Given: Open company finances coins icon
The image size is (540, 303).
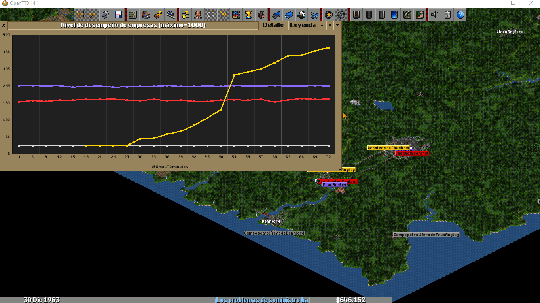Looking at the screenshot, I should pyautogui.click(x=186, y=15).
